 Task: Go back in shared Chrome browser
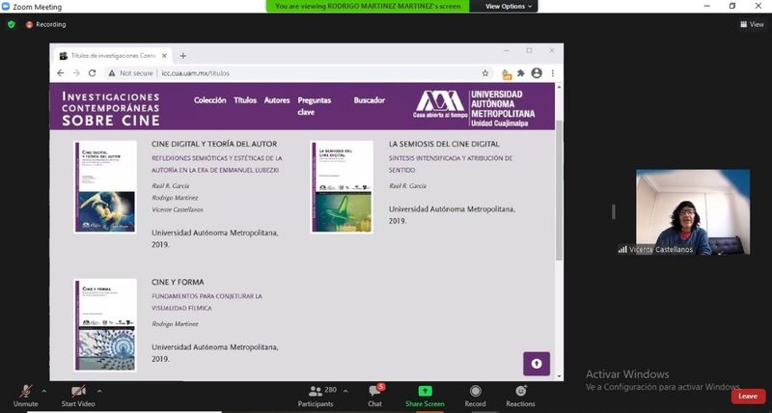pyautogui.click(x=60, y=72)
